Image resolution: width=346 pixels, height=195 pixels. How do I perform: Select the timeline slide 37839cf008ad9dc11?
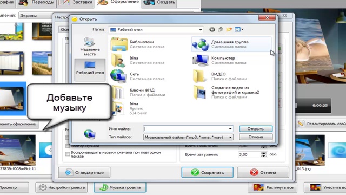[18, 151]
